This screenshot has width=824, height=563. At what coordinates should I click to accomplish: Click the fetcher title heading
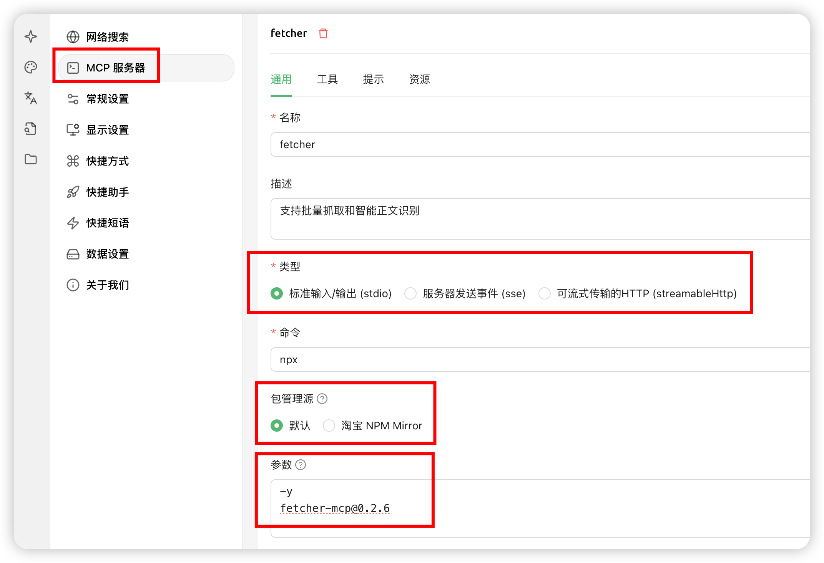coord(289,33)
